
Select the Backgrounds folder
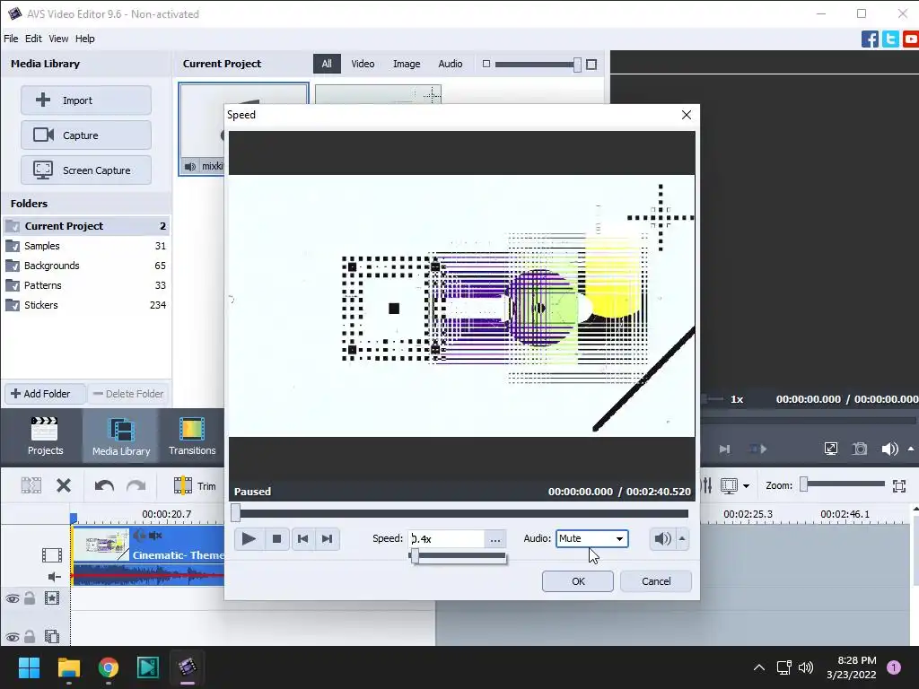click(86, 266)
